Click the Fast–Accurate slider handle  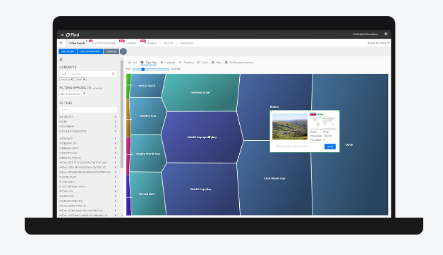pyautogui.click(x=143, y=69)
